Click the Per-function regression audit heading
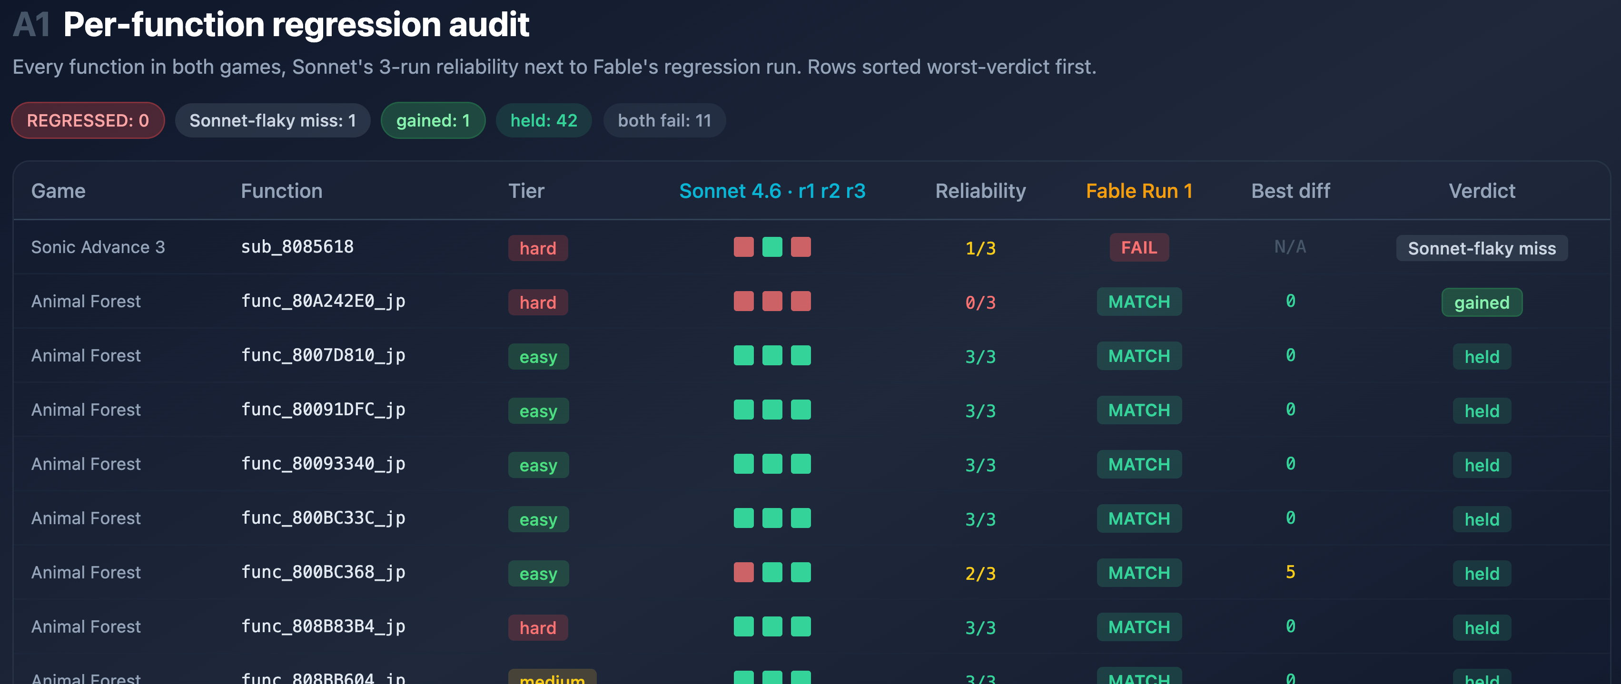This screenshot has width=1621, height=684. (296, 25)
